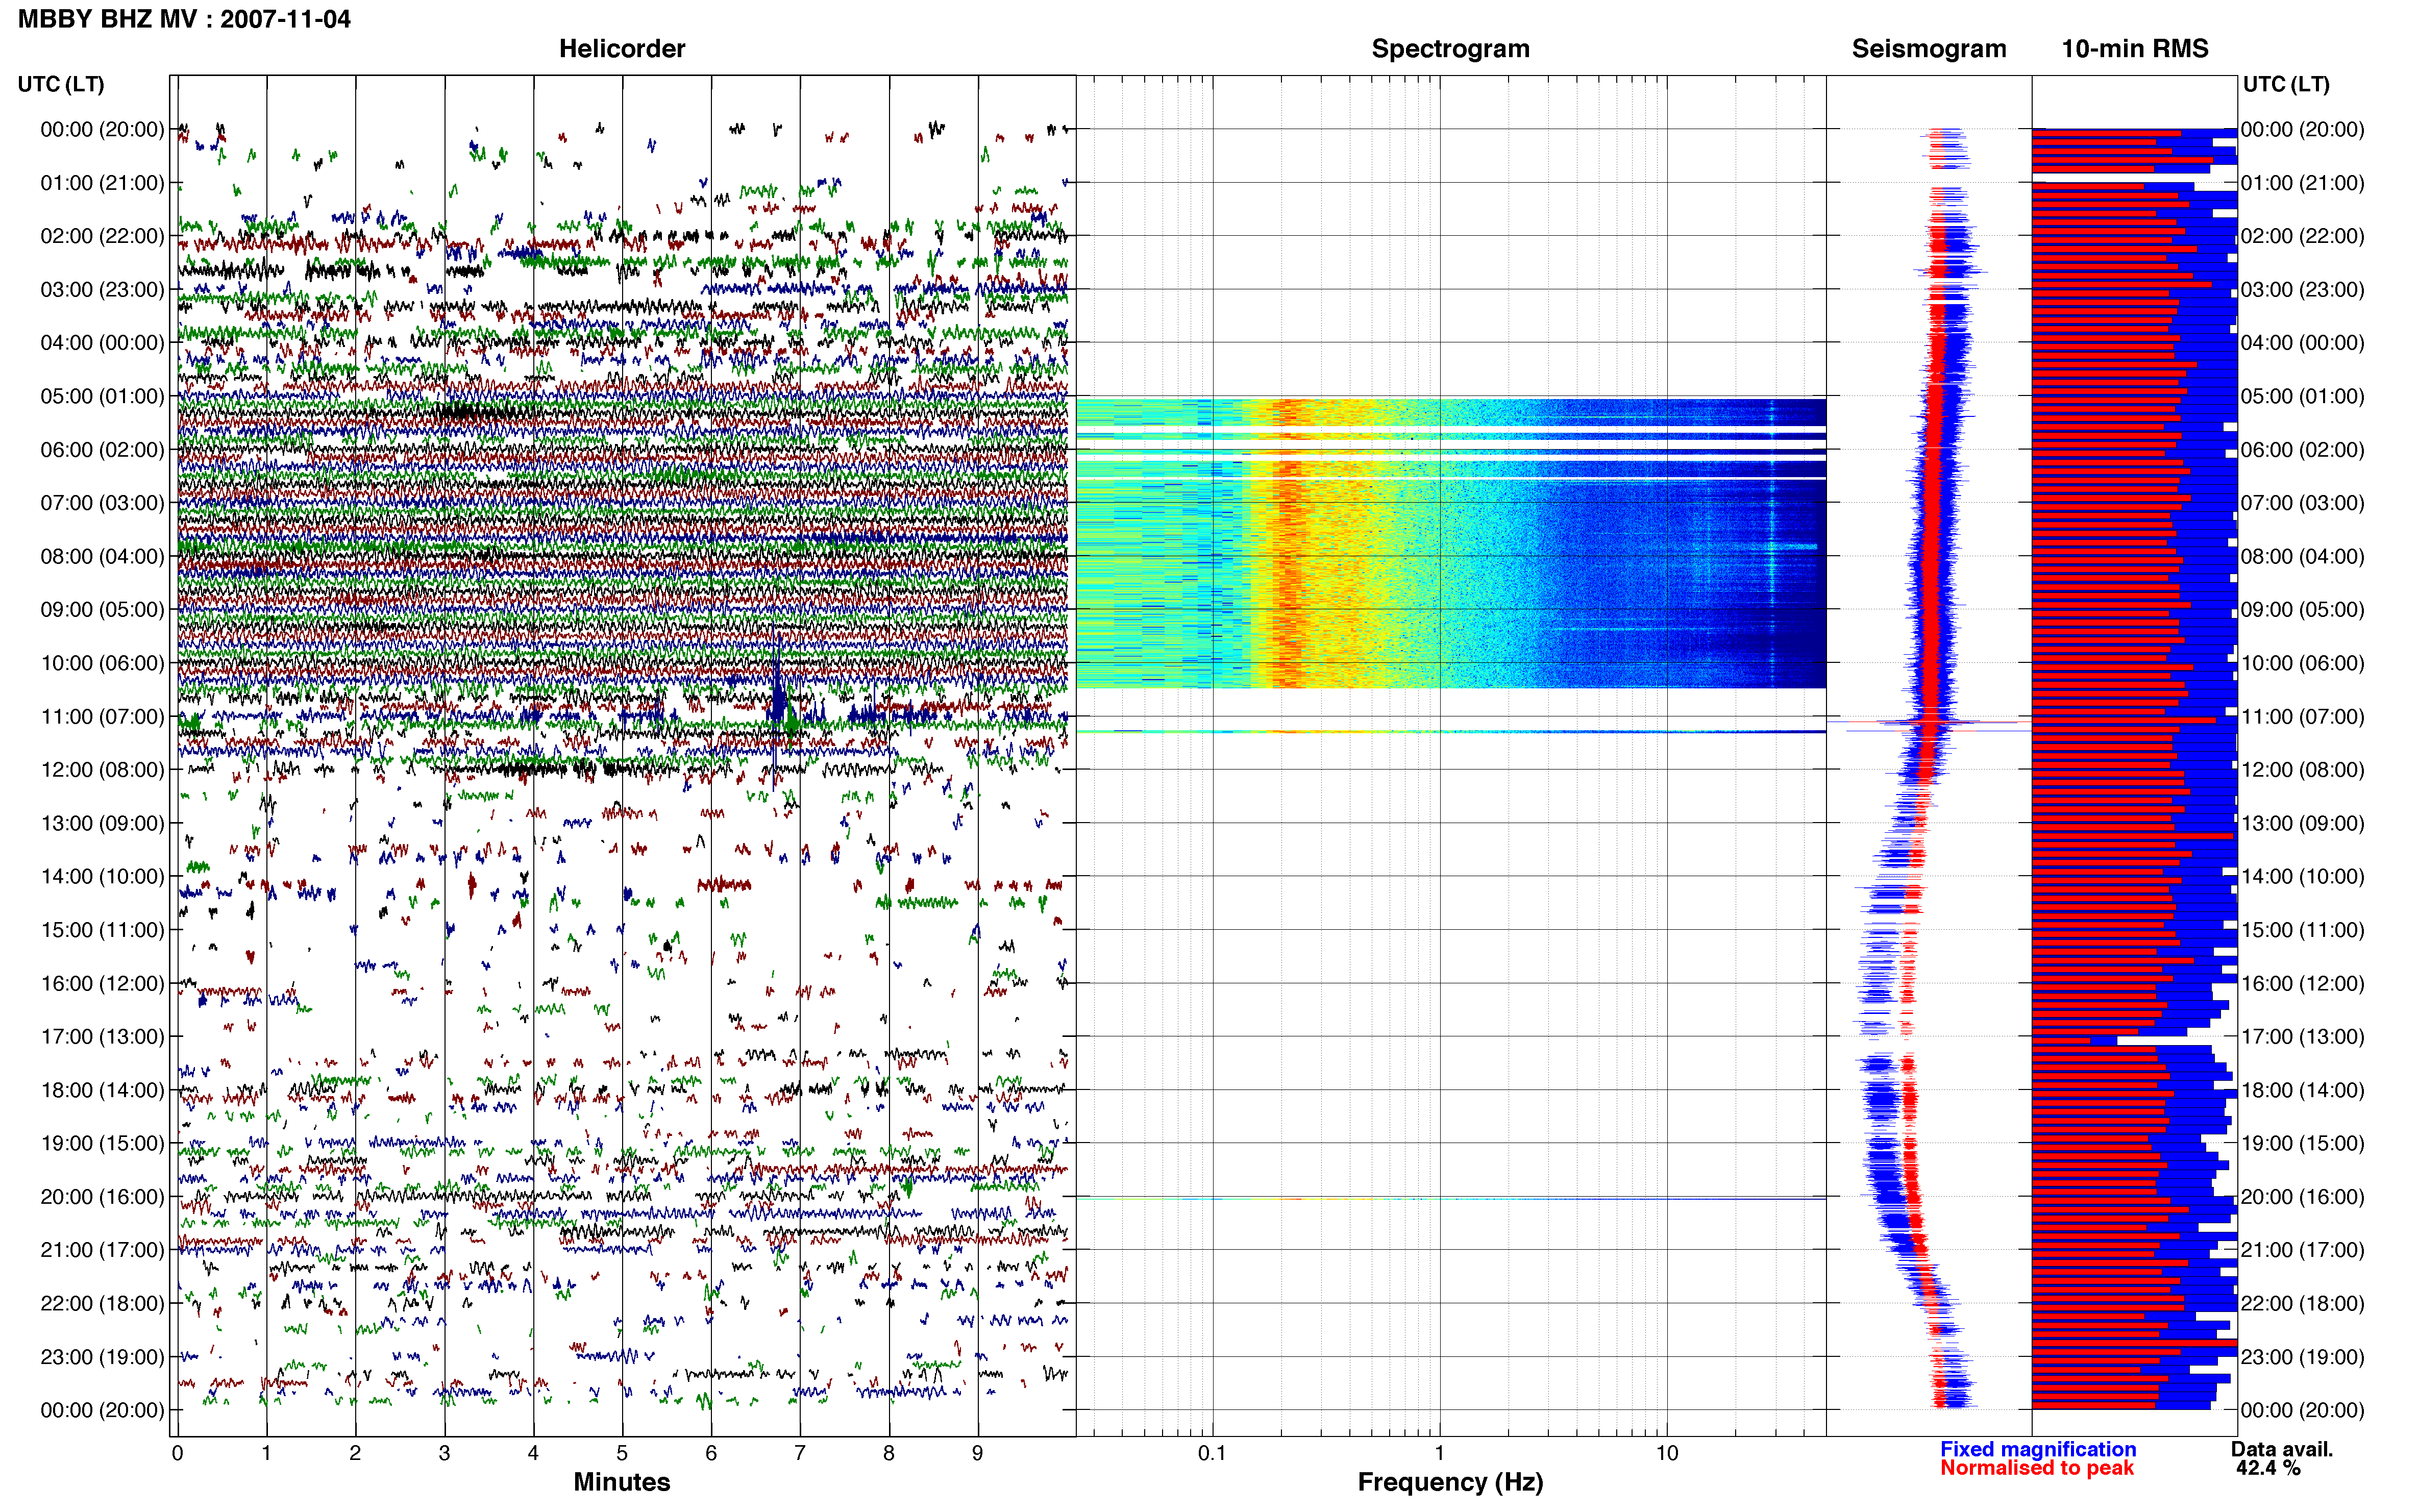Click the 'Frequency (Hz)' x-axis label
The height and width of the screenshot is (1512, 2419).
tap(1450, 1482)
